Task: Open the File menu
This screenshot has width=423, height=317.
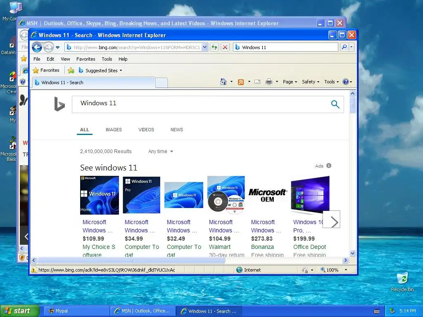Action: coord(37,59)
